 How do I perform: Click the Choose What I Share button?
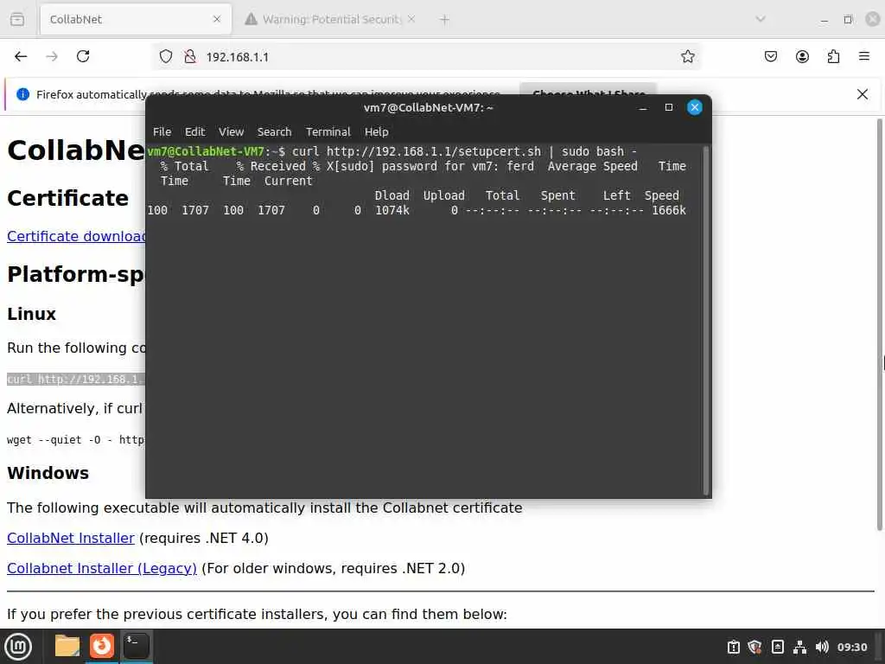coord(588,91)
